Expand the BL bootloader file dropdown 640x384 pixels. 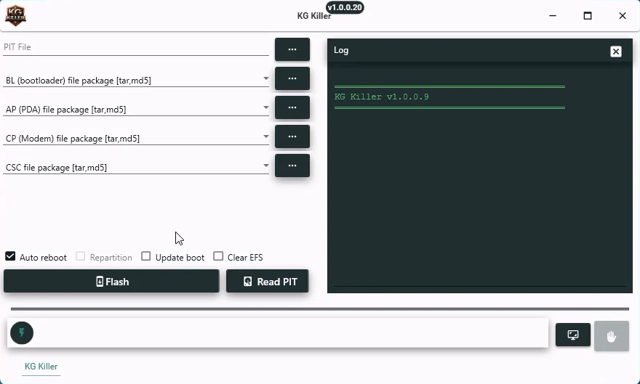pos(266,78)
